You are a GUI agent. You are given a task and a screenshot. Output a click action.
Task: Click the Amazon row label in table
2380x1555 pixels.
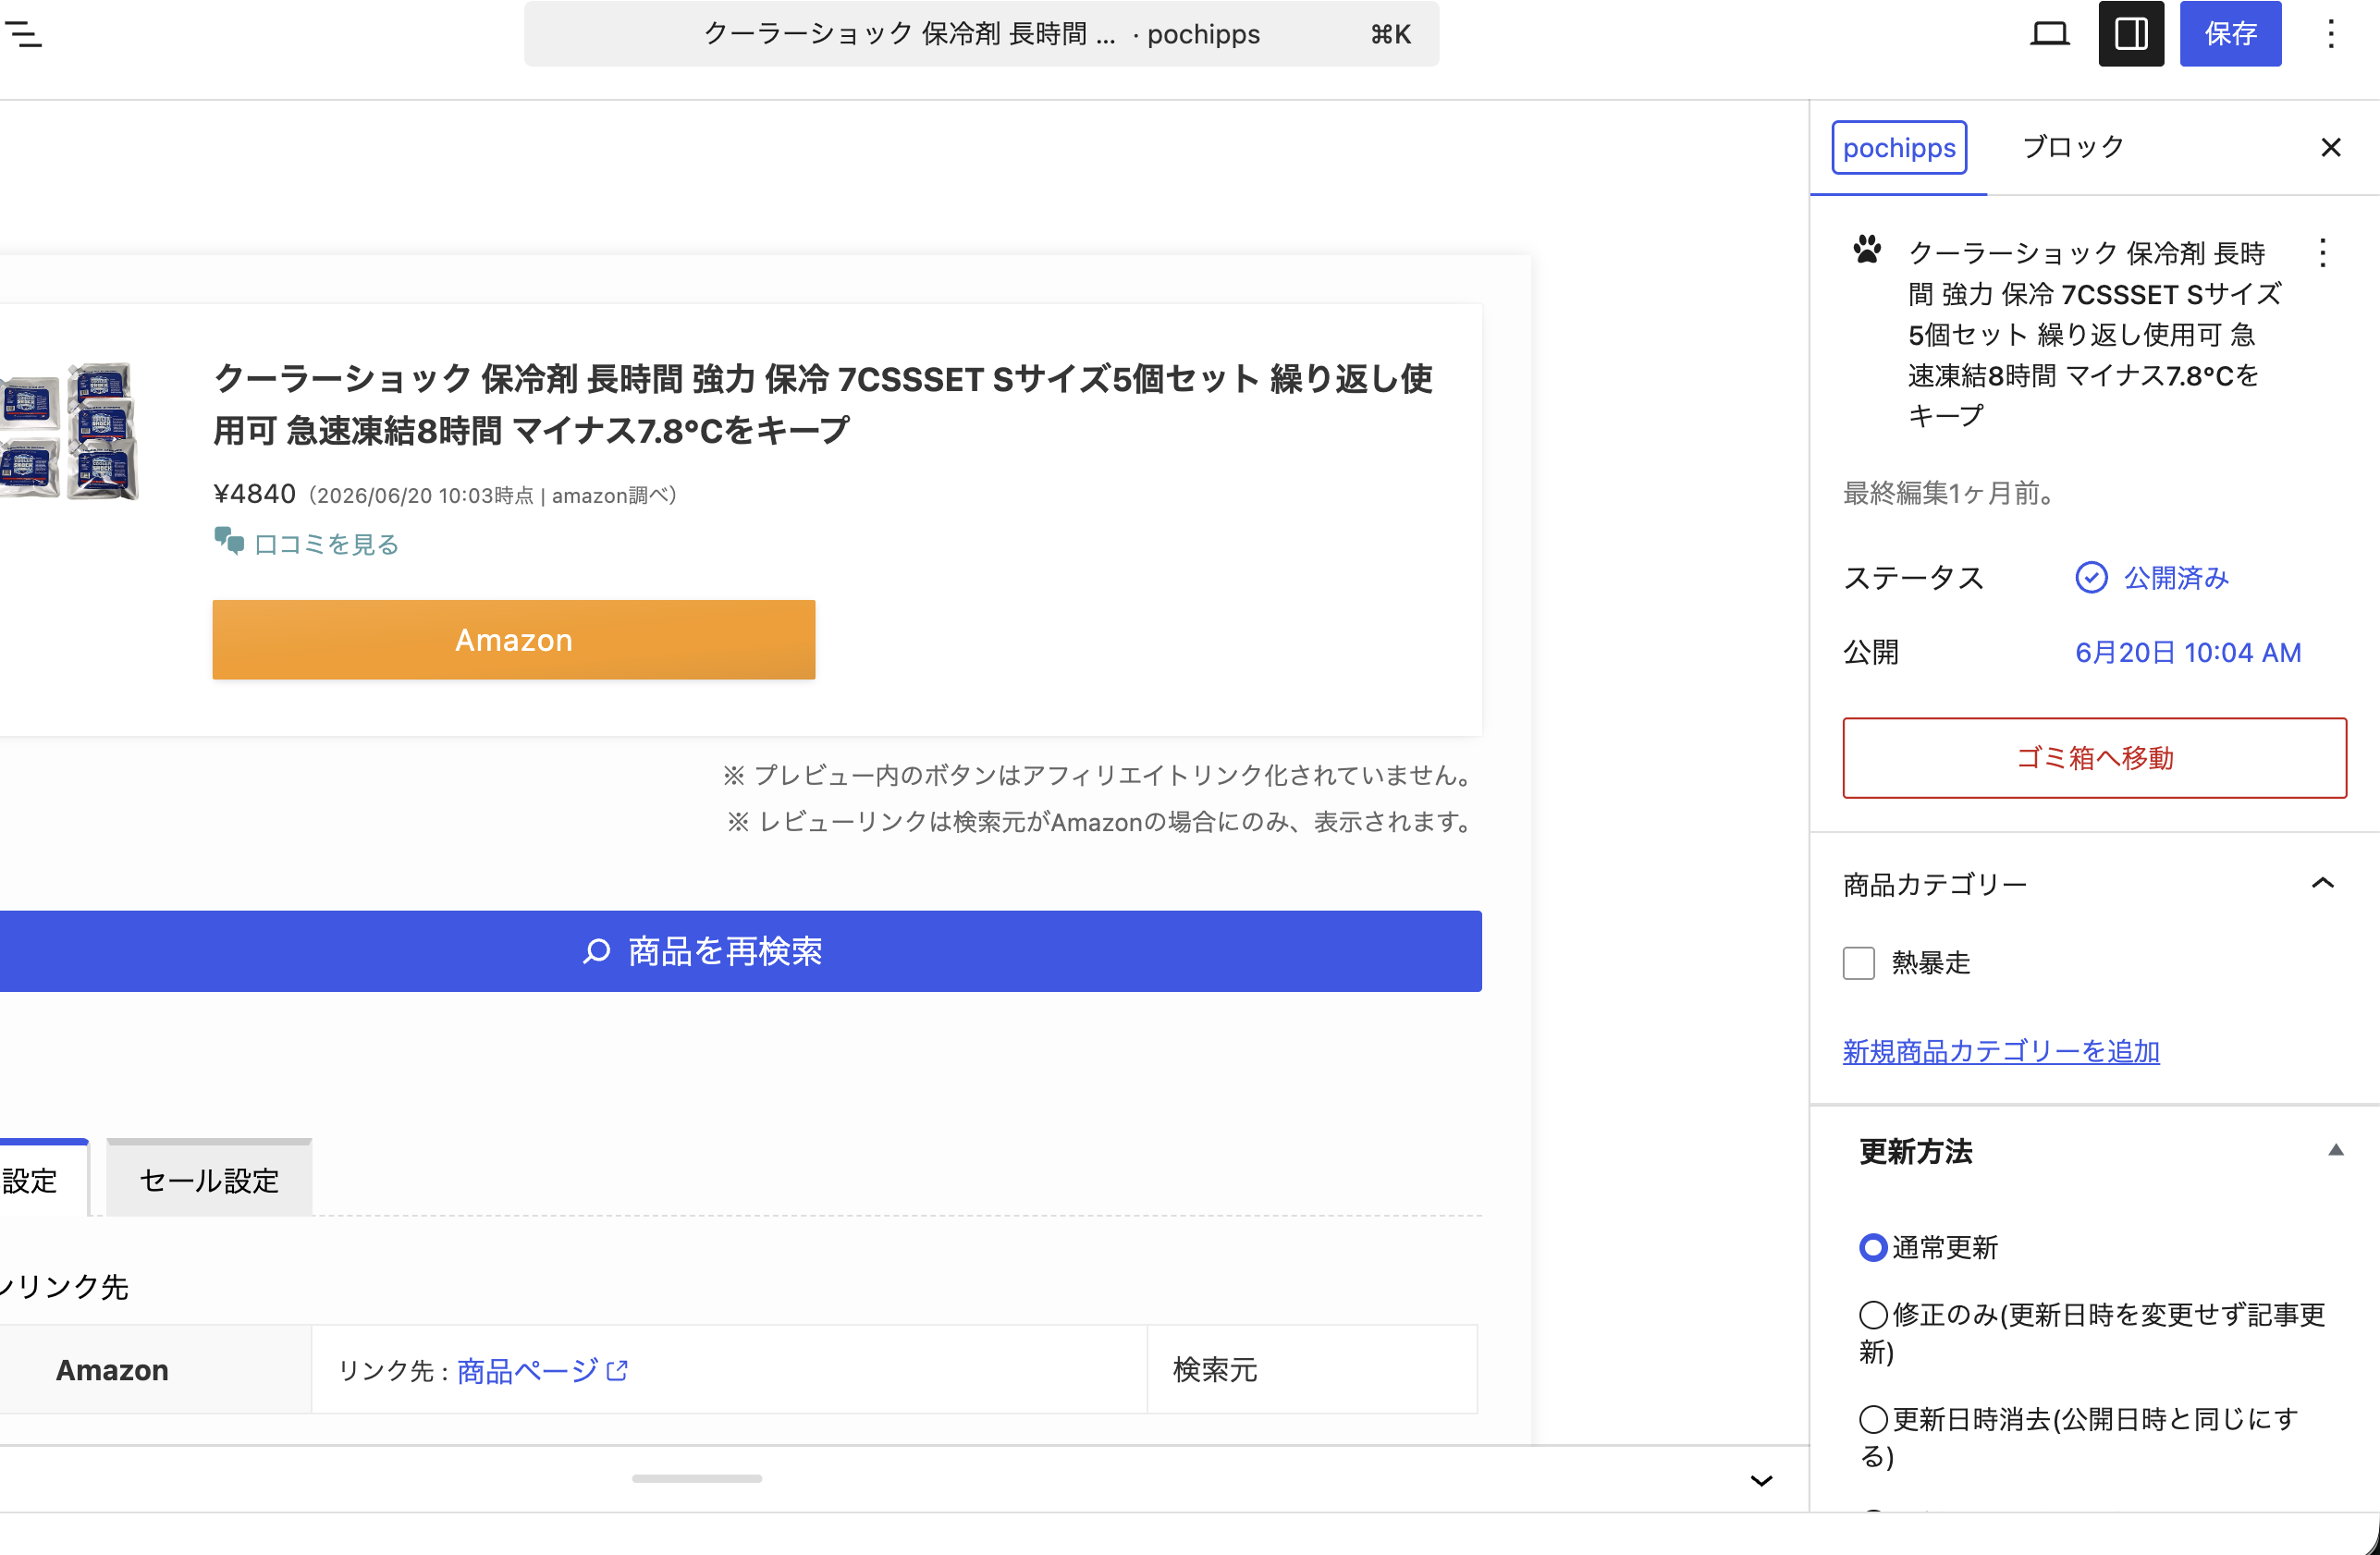(x=112, y=1370)
